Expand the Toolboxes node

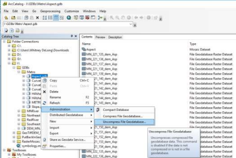(x=4, y=150)
